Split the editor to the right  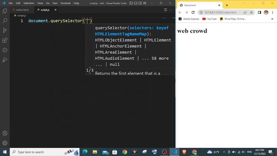pos(165,10)
